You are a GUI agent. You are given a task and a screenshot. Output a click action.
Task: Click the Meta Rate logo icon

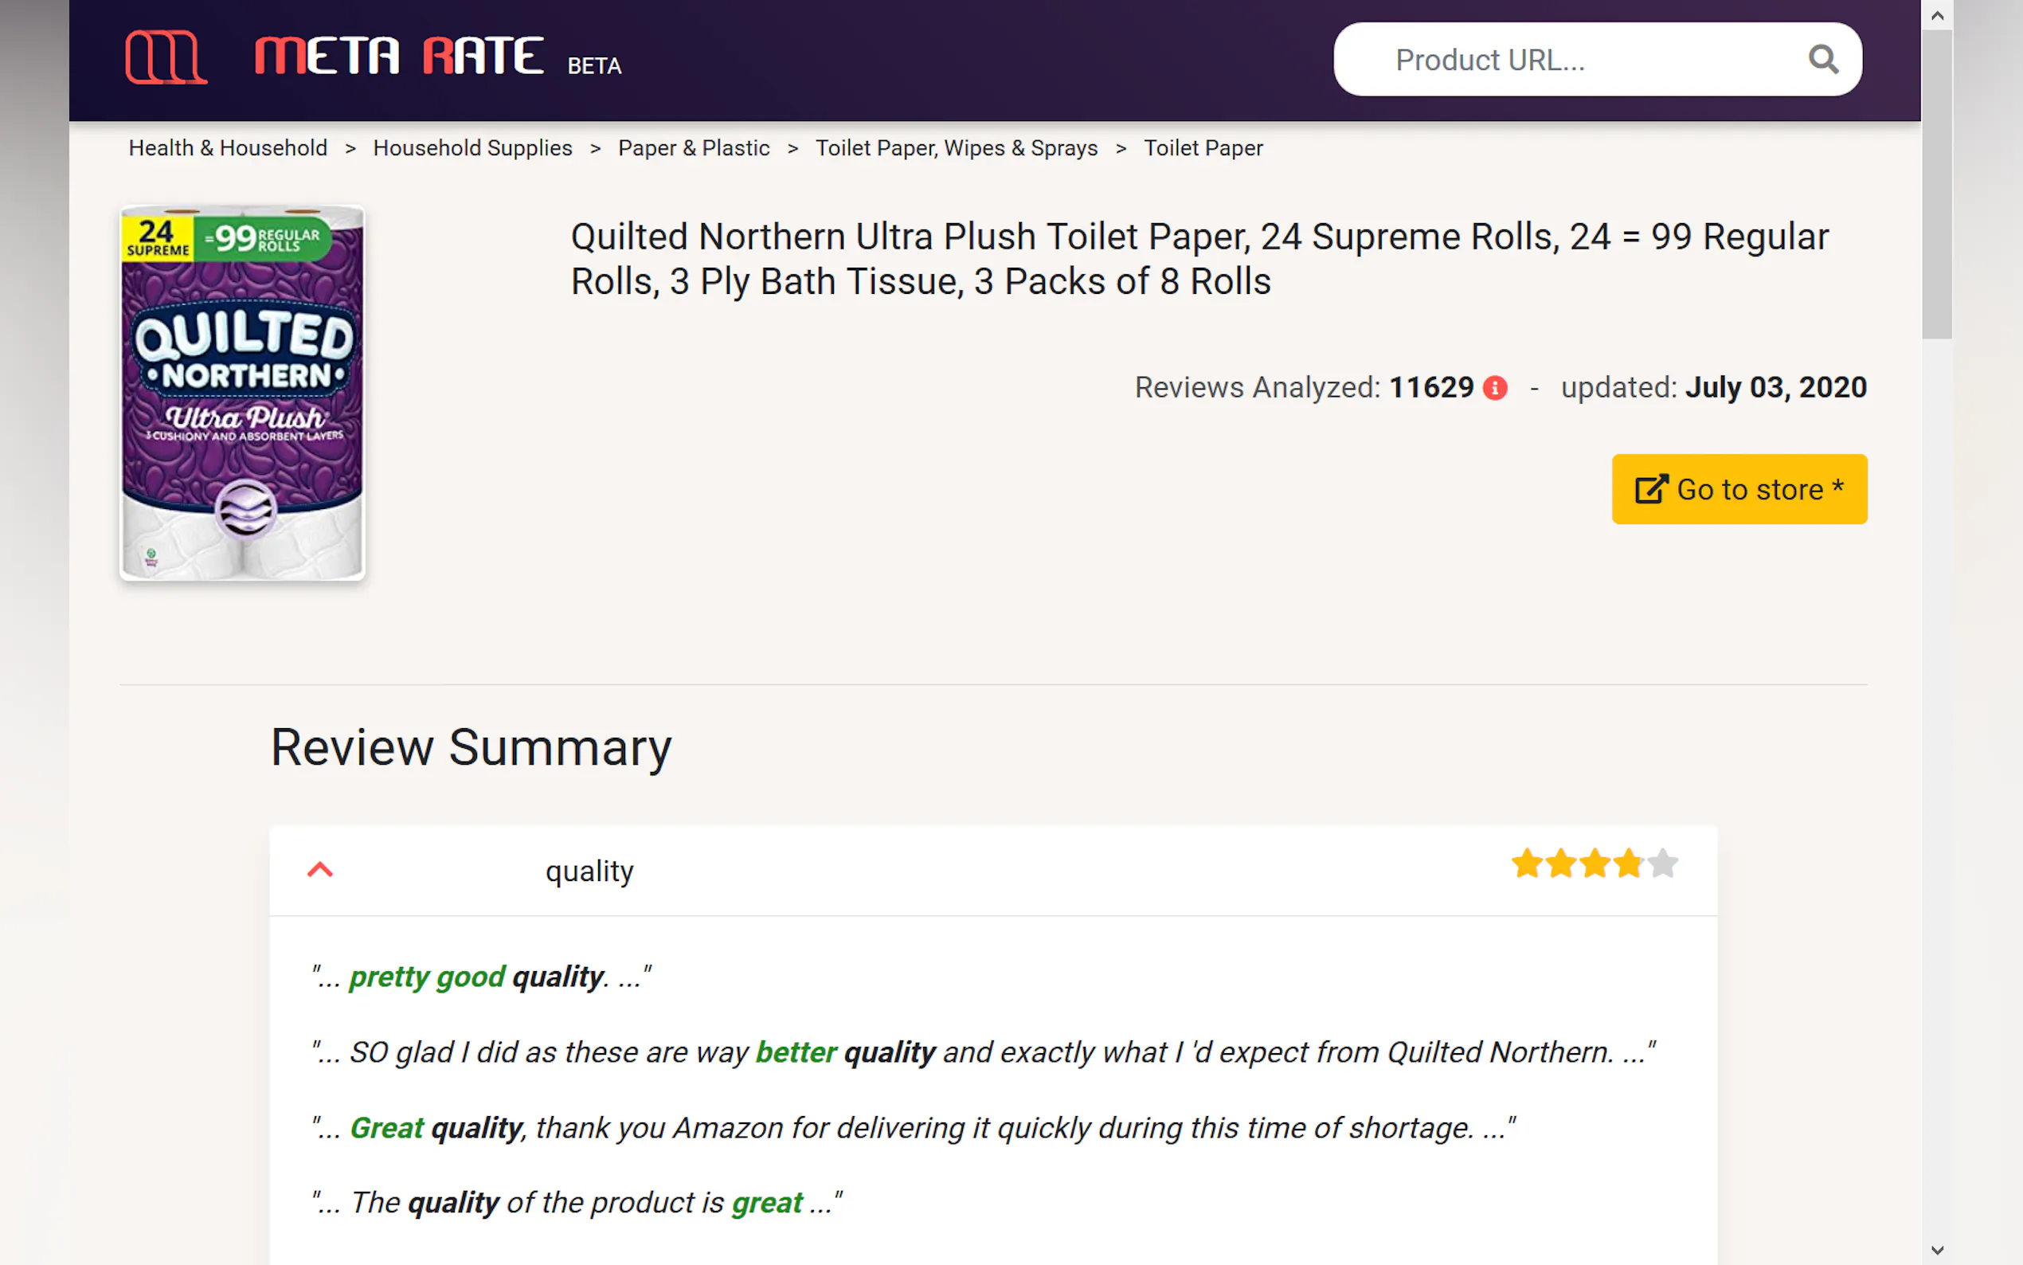coord(166,57)
